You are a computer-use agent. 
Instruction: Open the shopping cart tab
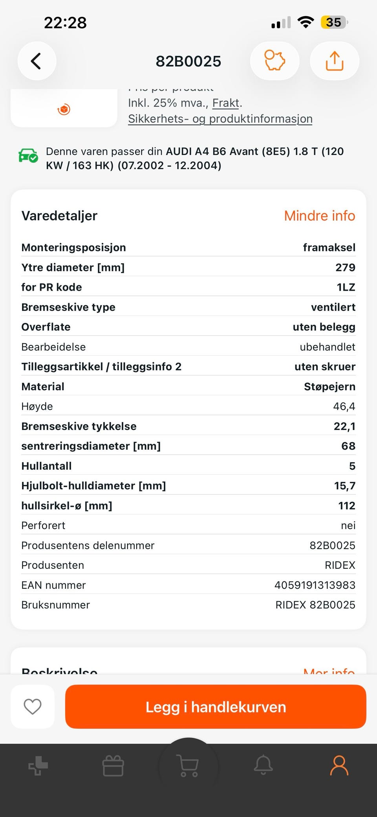pyautogui.click(x=188, y=766)
